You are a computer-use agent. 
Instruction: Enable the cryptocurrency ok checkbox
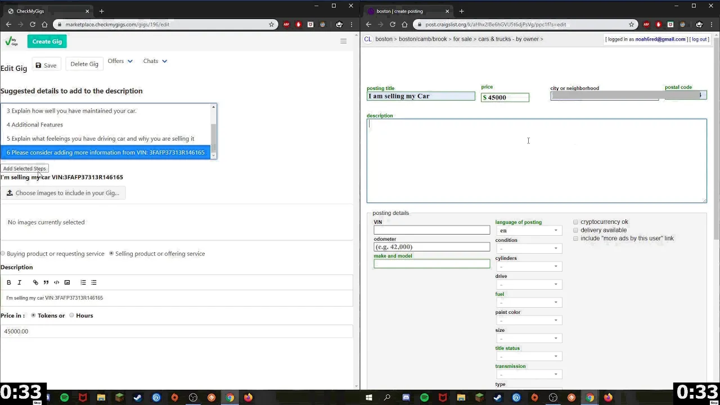tap(575, 222)
